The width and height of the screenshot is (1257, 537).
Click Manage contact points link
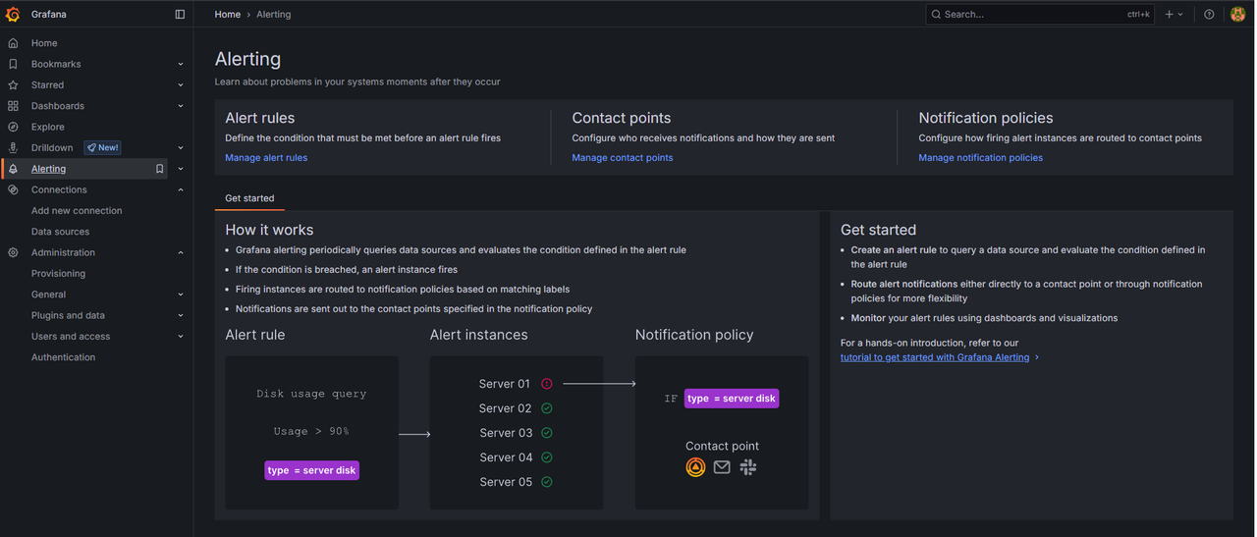pos(623,158)
